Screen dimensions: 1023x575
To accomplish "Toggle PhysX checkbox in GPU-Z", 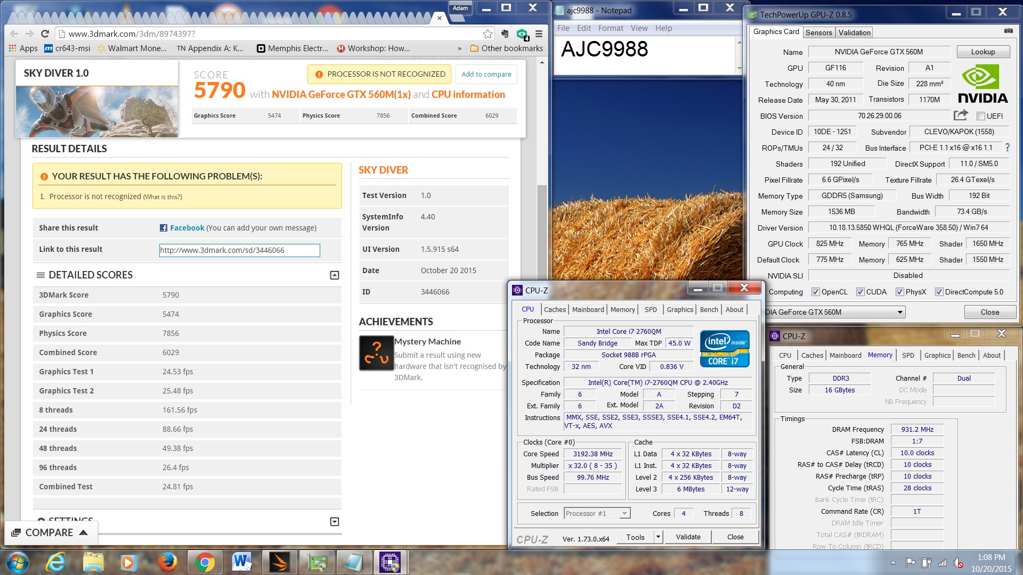I will [x=899, y=292].
